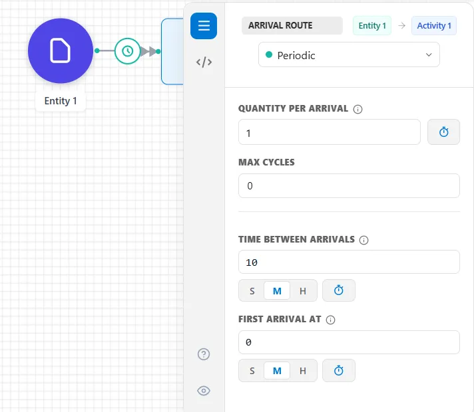Set Time Between Arrivals unit to hours
474x412 pixels.
tap(303, 290)
